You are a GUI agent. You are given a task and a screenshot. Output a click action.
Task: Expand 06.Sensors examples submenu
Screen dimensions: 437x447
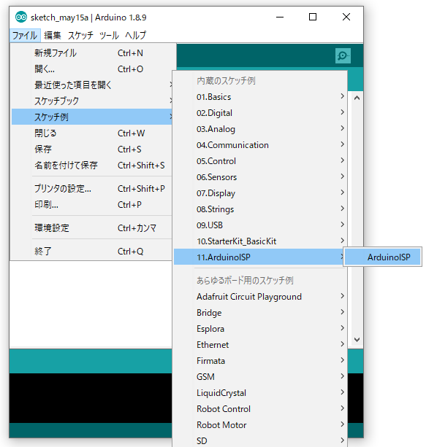(x=260, y=177)
